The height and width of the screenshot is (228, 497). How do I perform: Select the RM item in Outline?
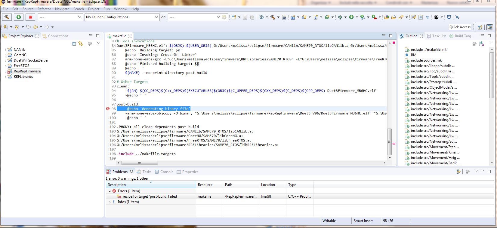point(413,55)
